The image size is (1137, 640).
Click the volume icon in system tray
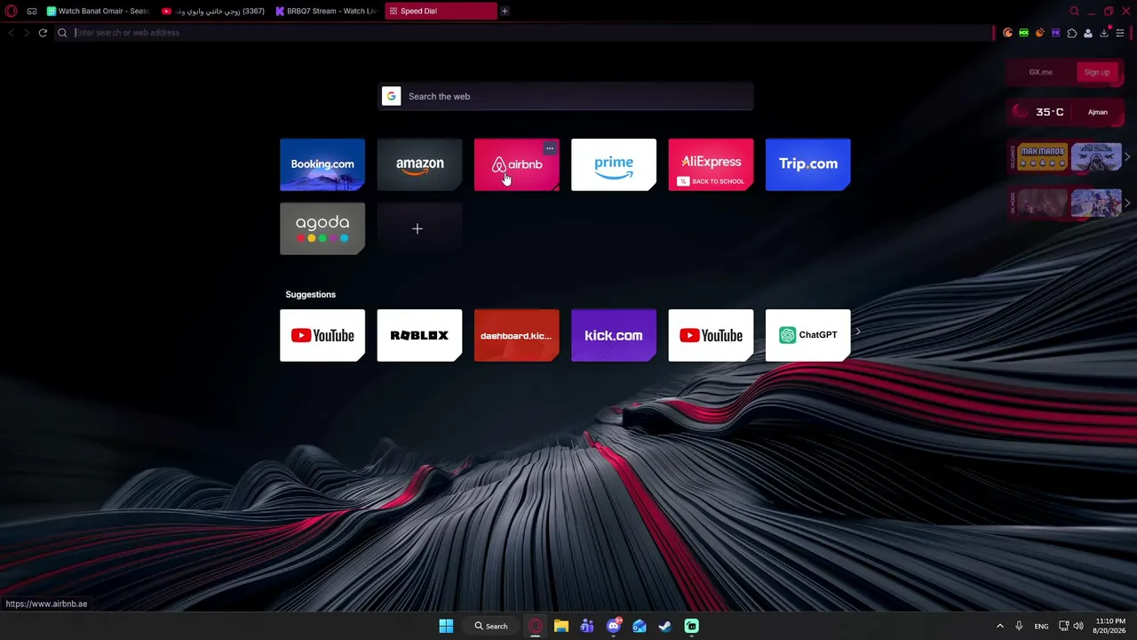[x=1078, y=626]
